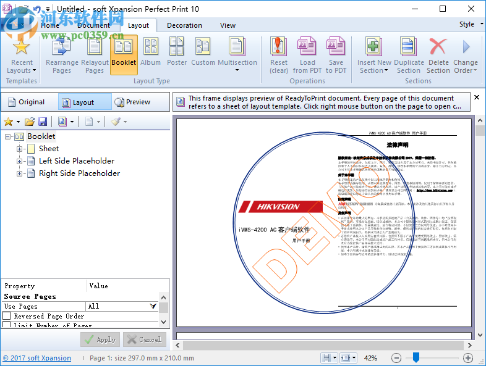Click Duplicate Section
Screen dimensions: 486x366
coord(409,55)
